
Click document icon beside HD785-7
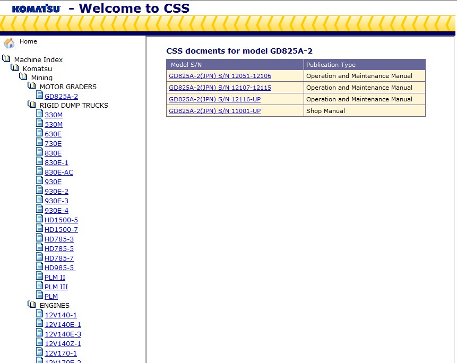[x=40, y=257]
